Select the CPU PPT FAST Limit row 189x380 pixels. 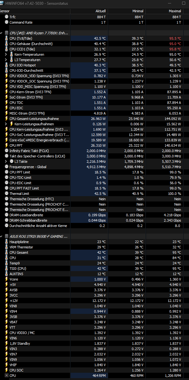(94, 188)
